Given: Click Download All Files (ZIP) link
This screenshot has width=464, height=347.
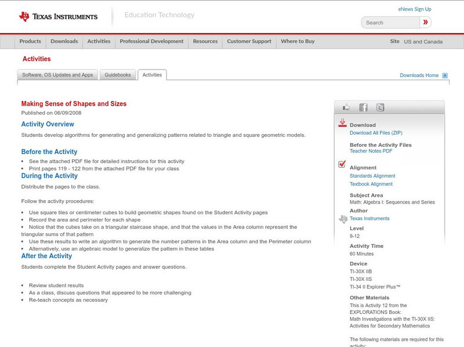Looking at the screenshot, I should click(x=376, y=133).
